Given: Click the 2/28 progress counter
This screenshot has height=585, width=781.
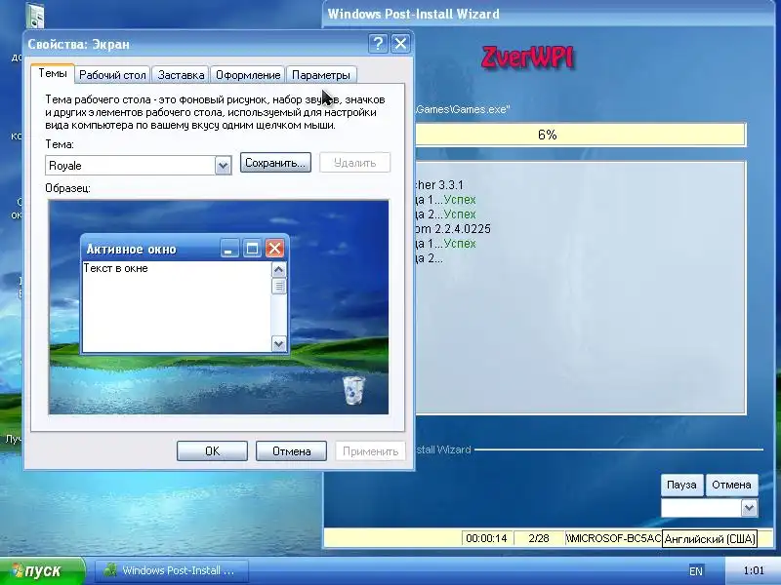Looking at the screenshot, I should [x=539, y=538].
